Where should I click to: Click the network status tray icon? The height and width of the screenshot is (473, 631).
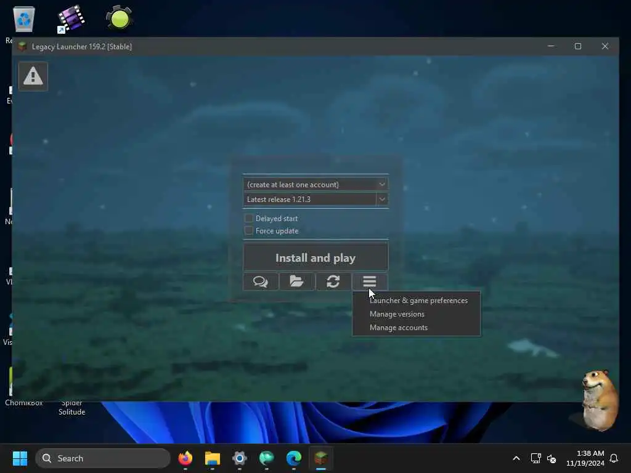[x=535, y=458]
